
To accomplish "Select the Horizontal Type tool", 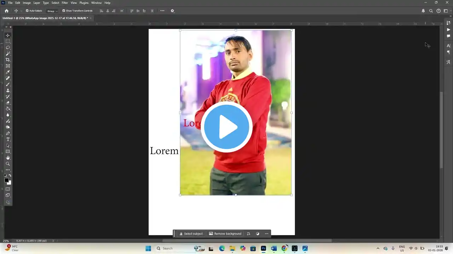I will pyautogui.click(x=8, y=139).
